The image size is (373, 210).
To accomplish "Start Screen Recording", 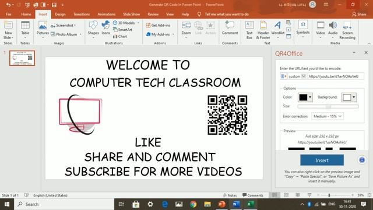I will tap(347, 30).
